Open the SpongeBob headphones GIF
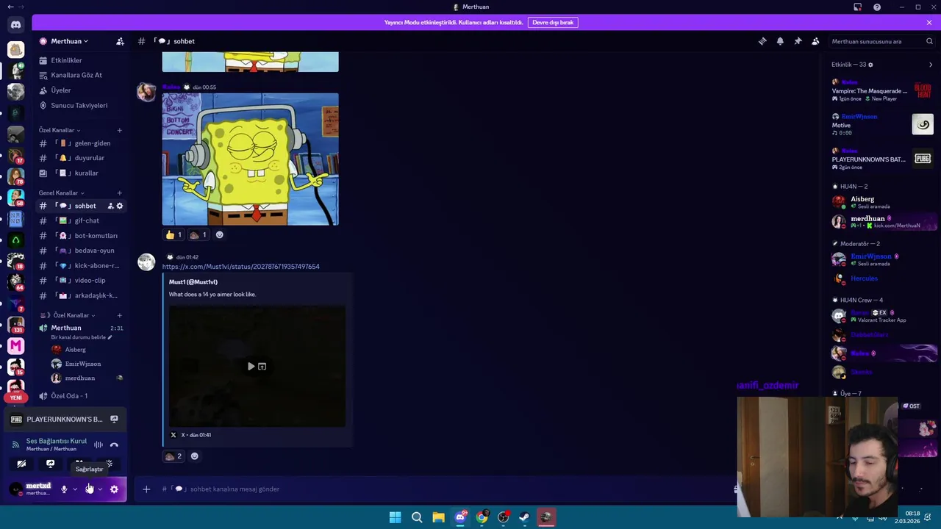Image resolution: width=941 pixels, height=529 pixels. [250, 159]
